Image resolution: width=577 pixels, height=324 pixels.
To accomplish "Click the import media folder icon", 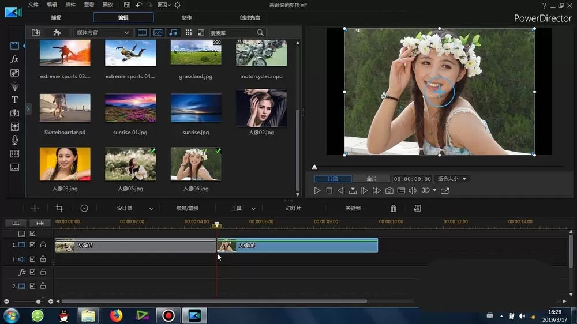I will pos(36,32).
